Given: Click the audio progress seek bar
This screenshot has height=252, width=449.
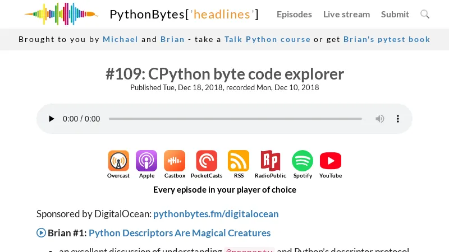Looking at the screenshot, I should point(235,119).
